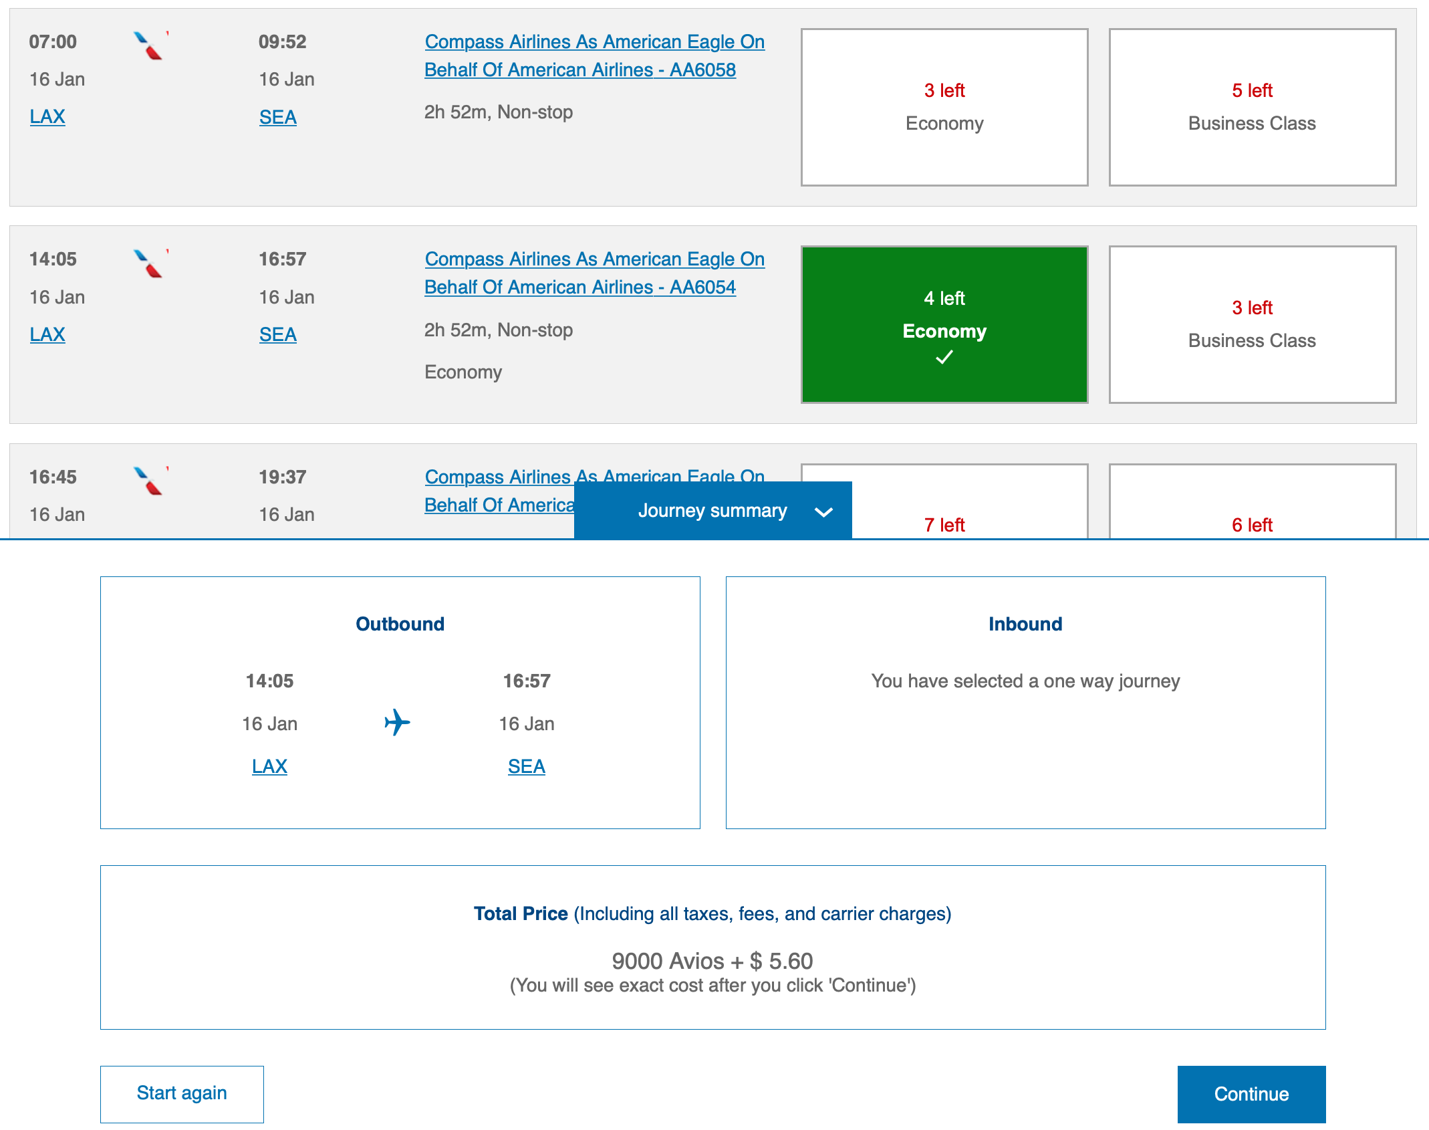Select the 6 left fare on the 16:45 flight

[x=1253, y=501]
